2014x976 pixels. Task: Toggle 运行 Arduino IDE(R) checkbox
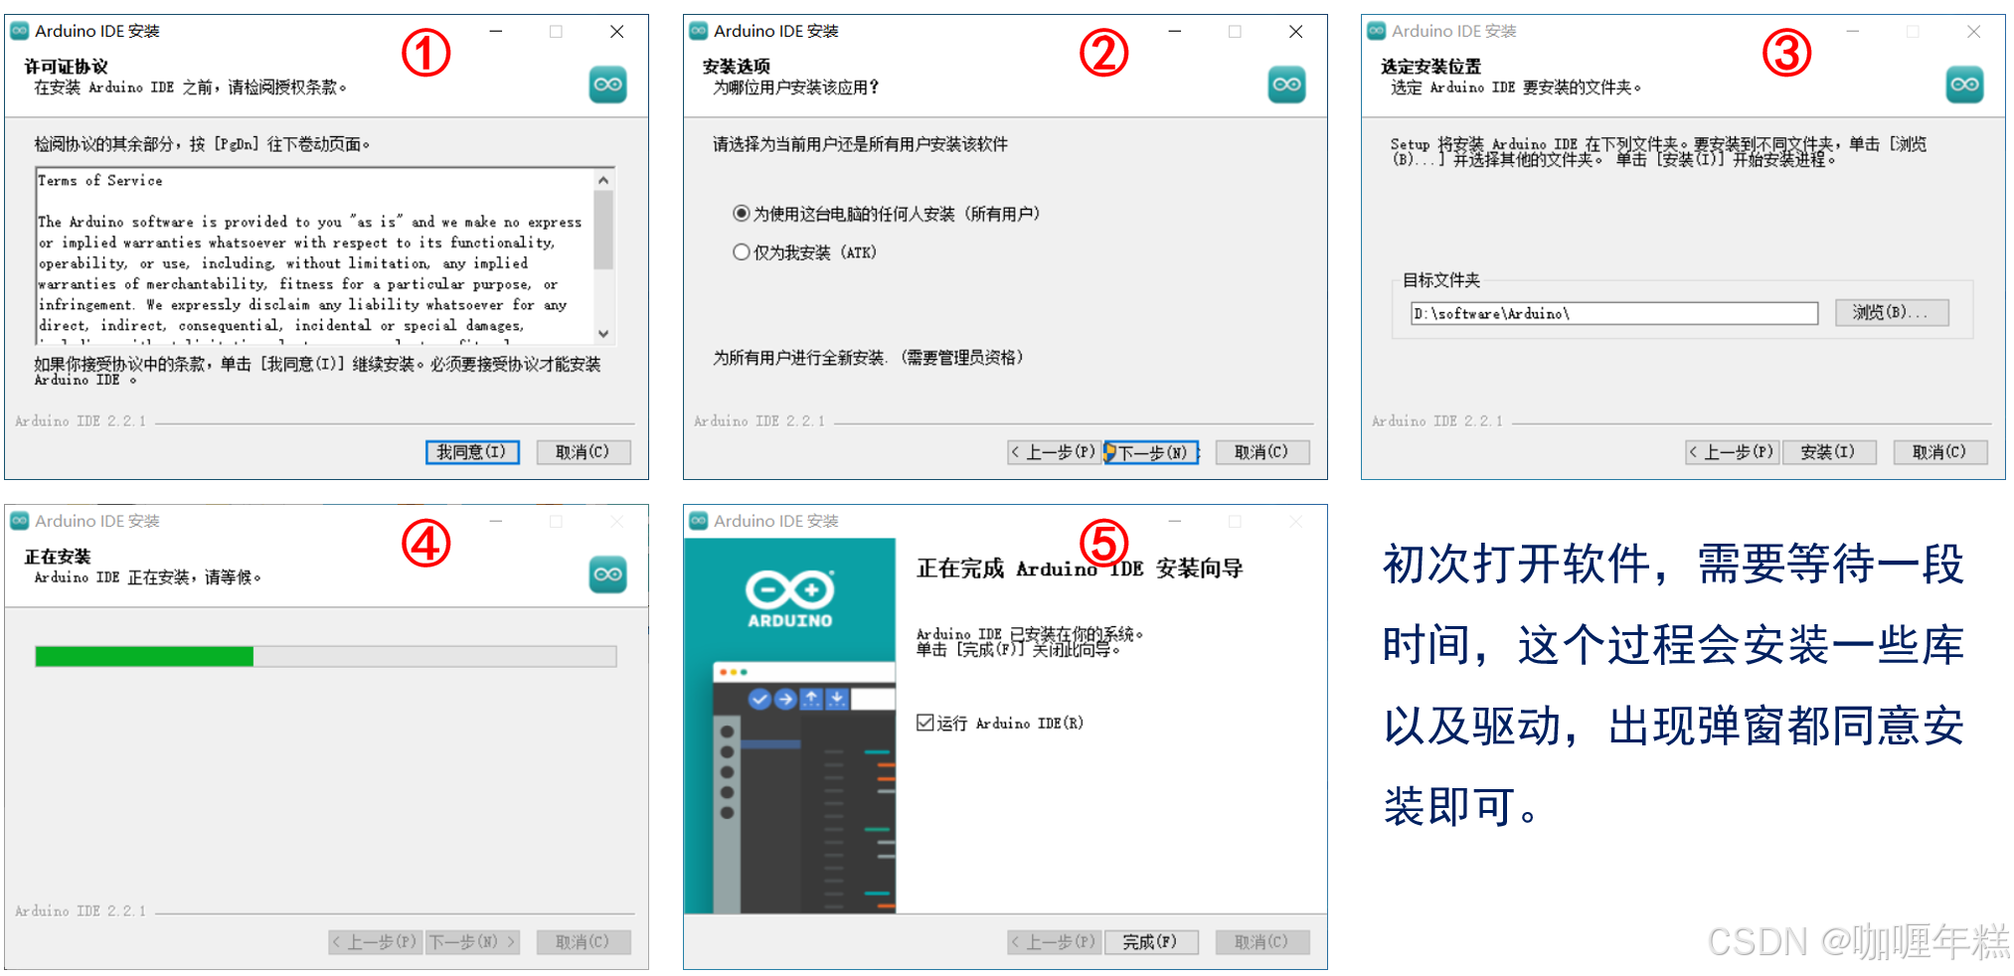pyautogui.click(x=925, y=723)
